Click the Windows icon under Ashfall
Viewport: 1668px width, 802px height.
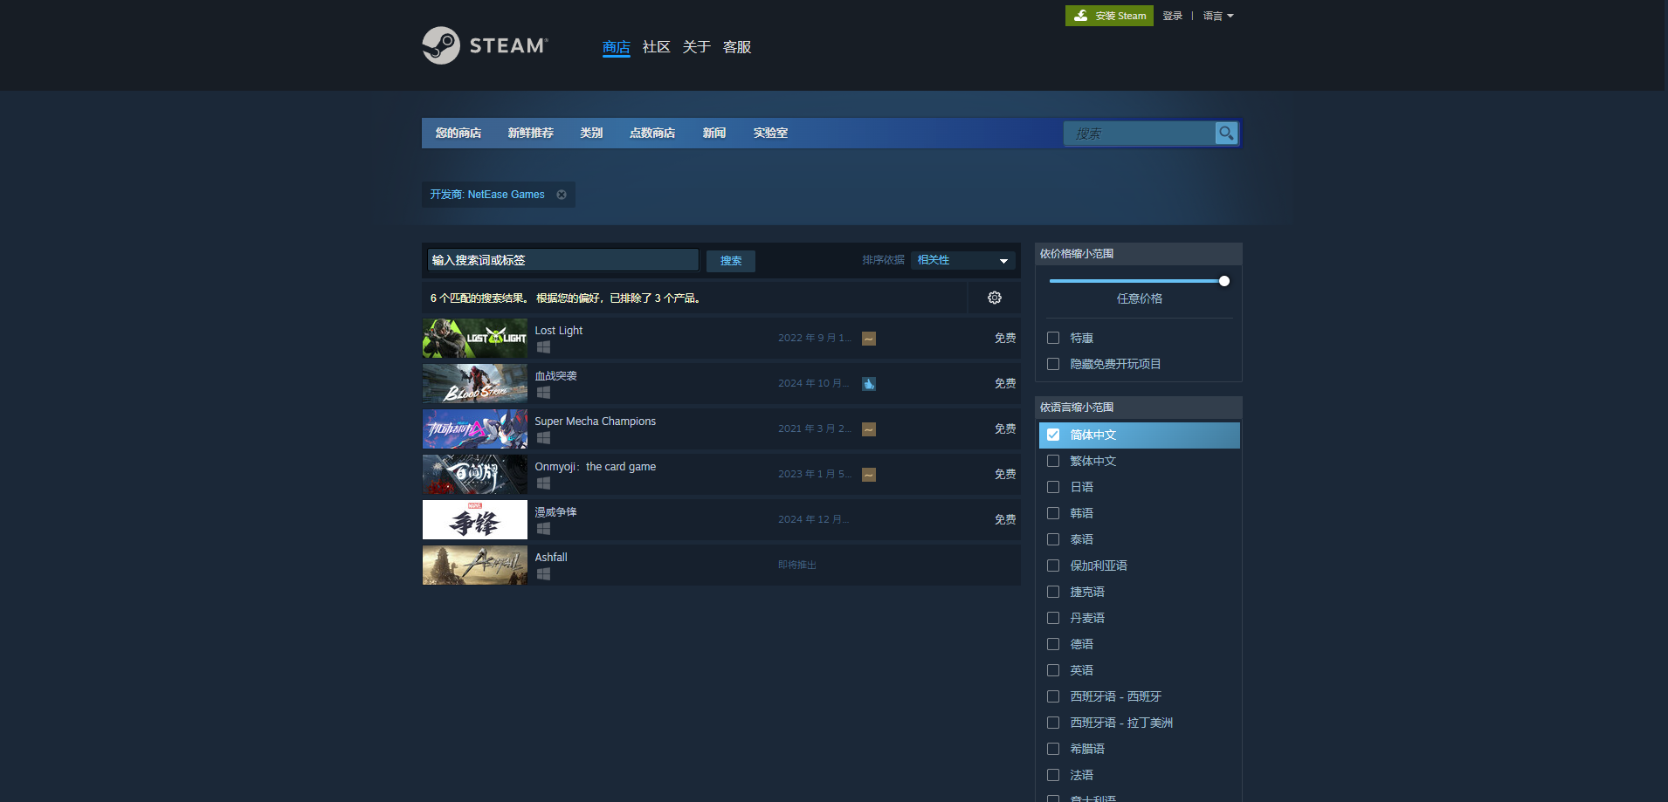[543, 574]
